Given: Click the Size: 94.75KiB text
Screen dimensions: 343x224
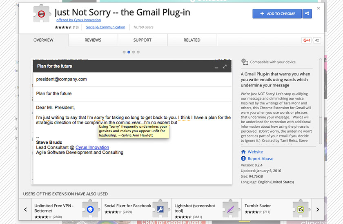Looking at the screenshot, I should 252,176.
